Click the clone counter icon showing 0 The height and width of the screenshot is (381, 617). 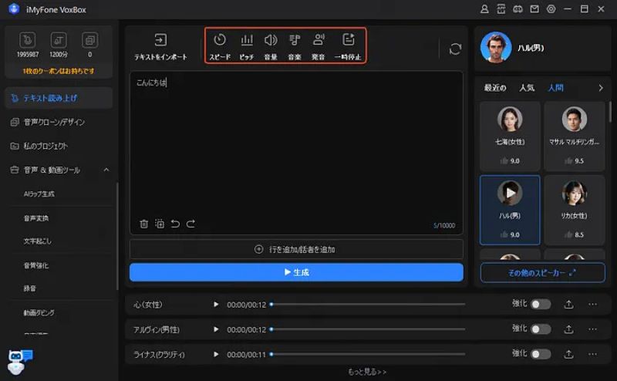pyautogui.click(x=89, y=40)
